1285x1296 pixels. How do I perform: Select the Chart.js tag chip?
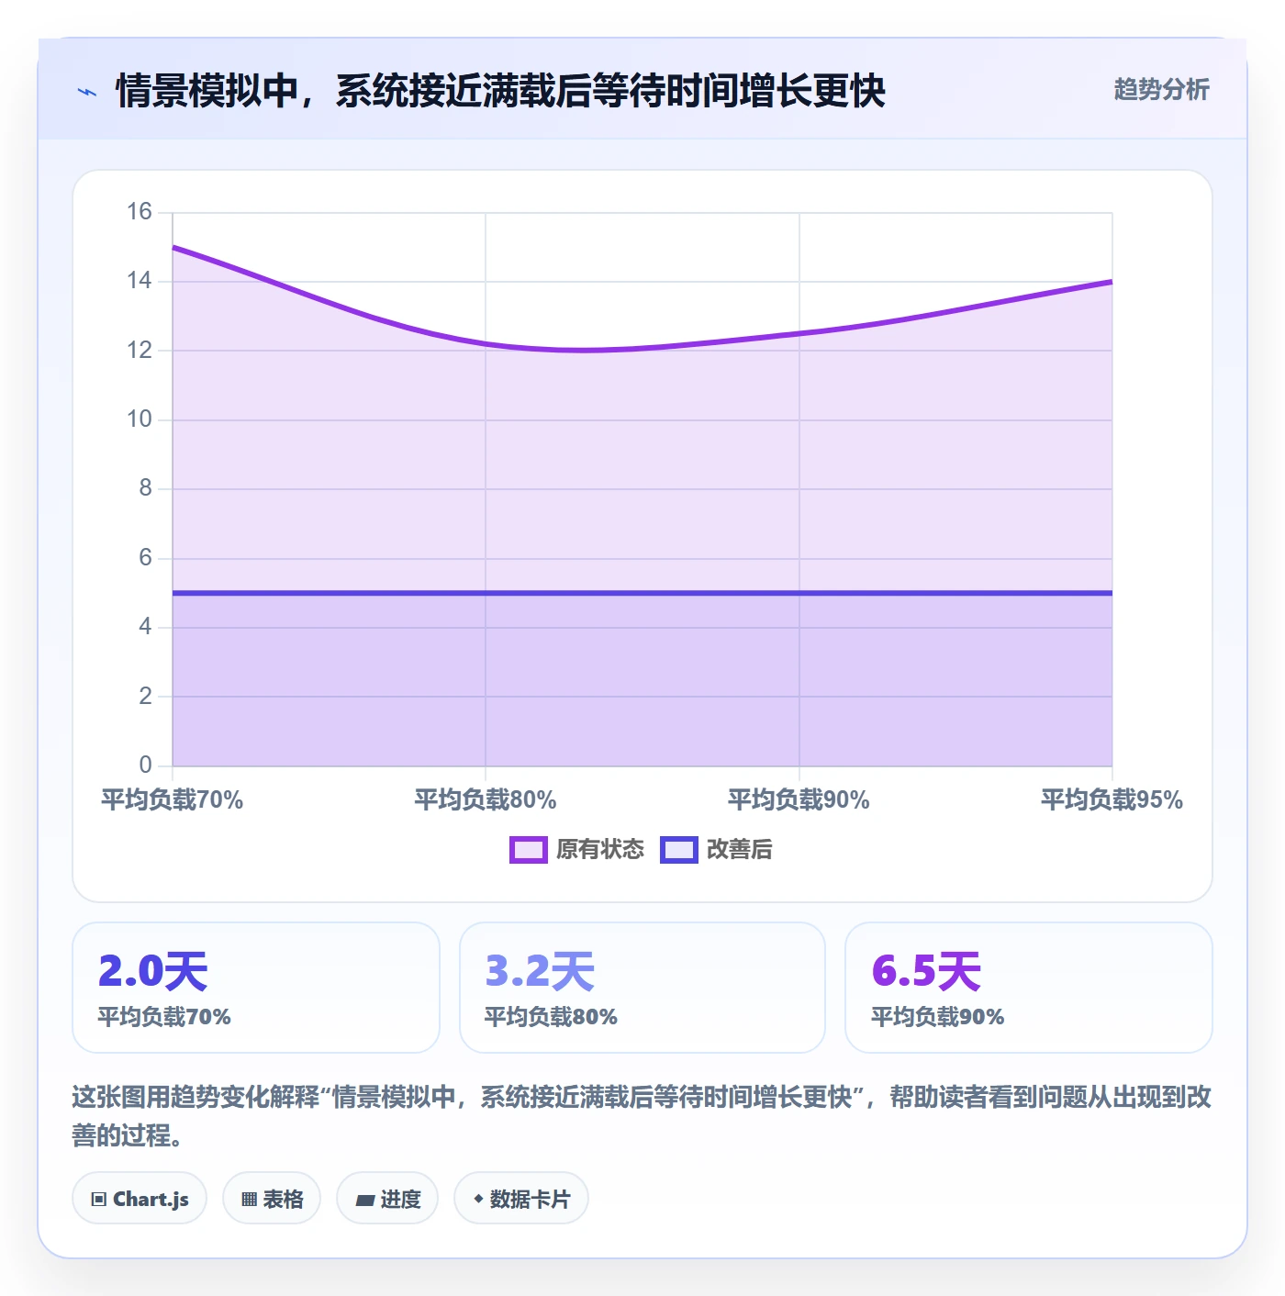(140, 1198)
